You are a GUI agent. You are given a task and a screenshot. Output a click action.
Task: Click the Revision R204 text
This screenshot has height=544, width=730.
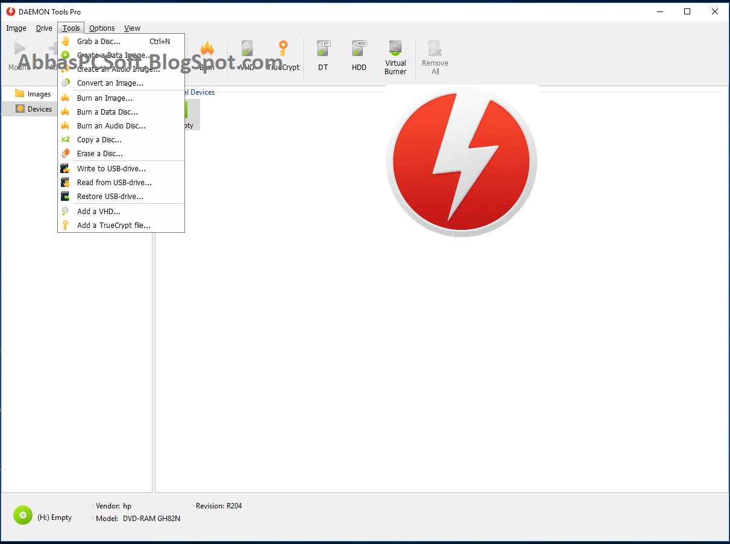[219, 506]
